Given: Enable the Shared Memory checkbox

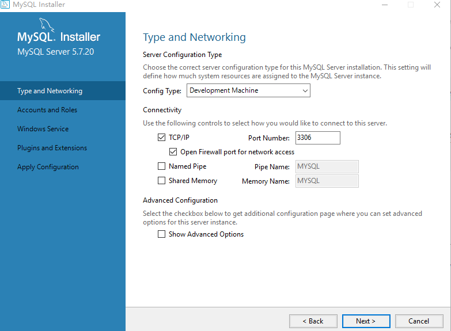Looking at the screenshot, I should point(161,181).
